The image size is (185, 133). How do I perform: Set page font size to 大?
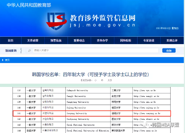click(109, 81)
